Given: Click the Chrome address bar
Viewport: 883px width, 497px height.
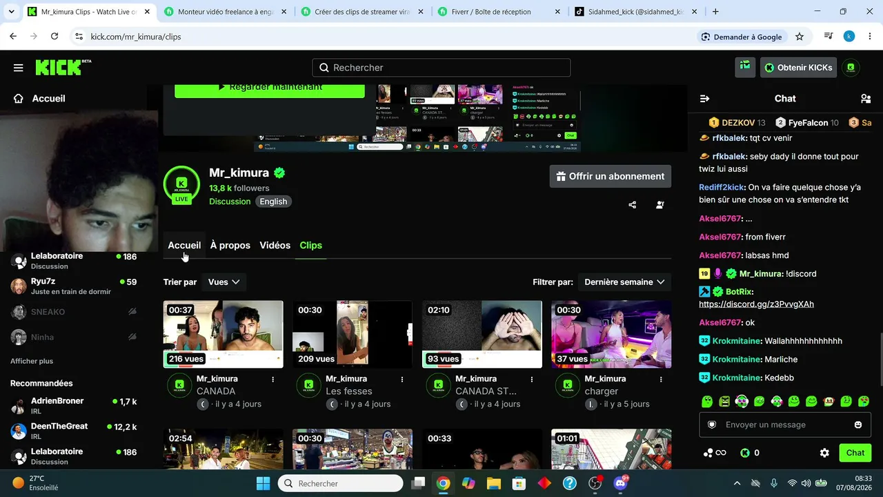Looking at the screenshot, I should [386, 37].
